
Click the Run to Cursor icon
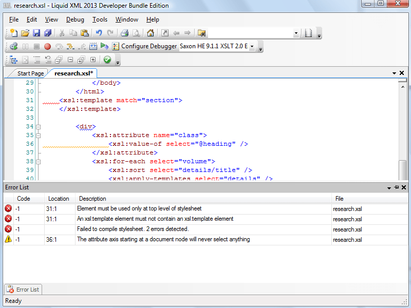click(94, 46)
